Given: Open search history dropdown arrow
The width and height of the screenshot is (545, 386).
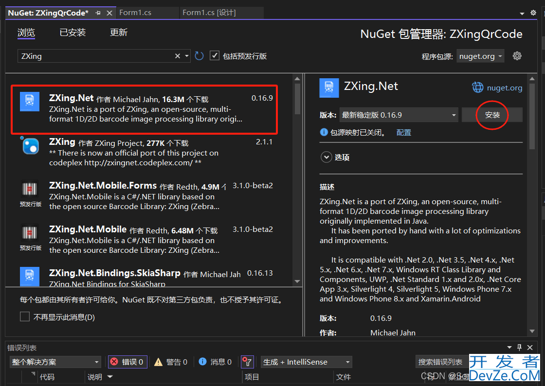Looking at the screenshot, I should click(187, 56).
